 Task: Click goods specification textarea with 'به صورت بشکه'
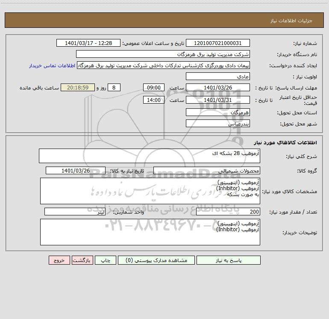[x=150, y=191]
